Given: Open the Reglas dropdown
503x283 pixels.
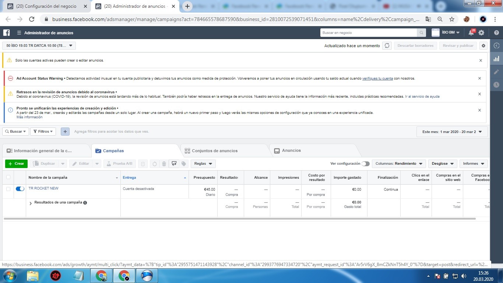Looking at the screenshot, I should click(203, 164).
